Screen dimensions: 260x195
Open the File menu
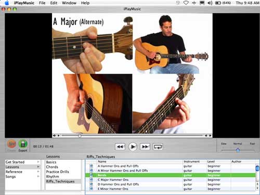pyautogui.click(x=42, y=3)
